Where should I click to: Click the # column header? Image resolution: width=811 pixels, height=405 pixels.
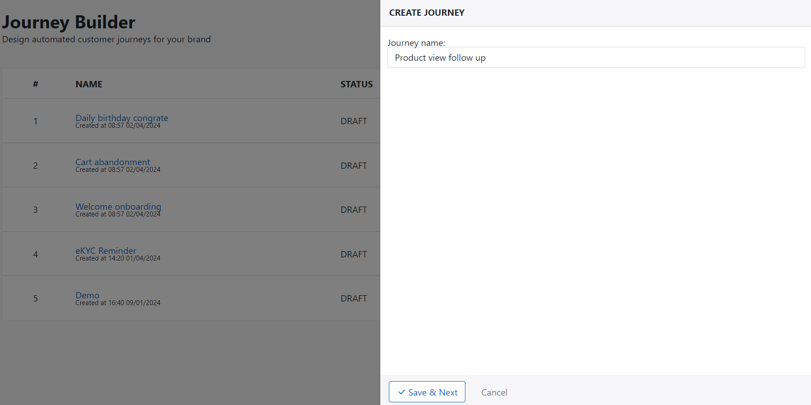coord(36,84)
